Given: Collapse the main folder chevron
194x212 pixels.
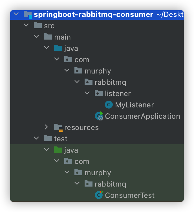Looking at the screenshot, I should [x=36, y=36].
